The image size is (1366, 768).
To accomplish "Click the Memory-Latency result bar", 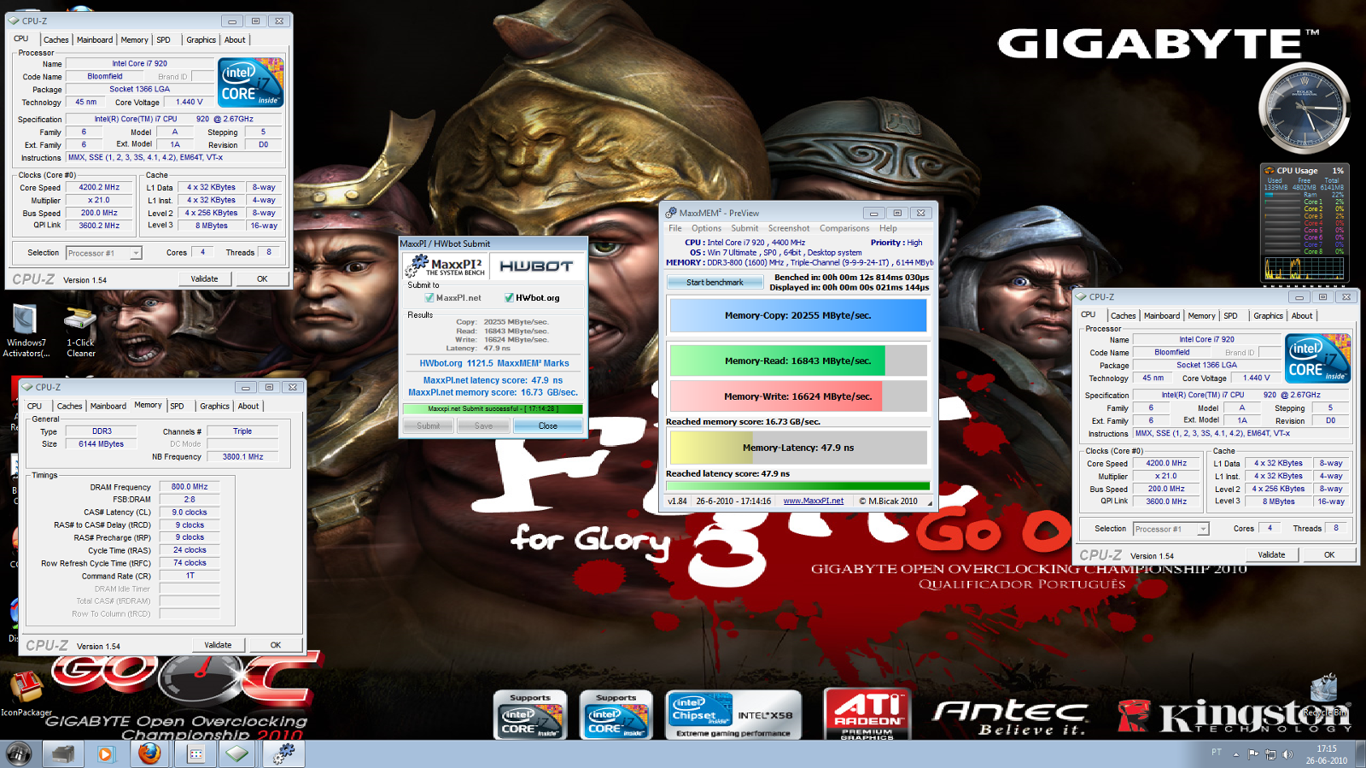I will [797, 448].
